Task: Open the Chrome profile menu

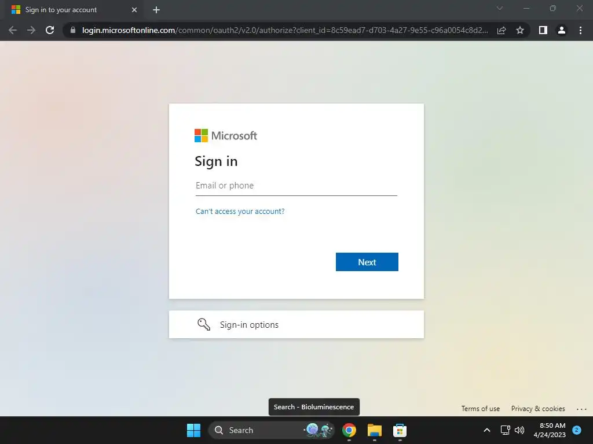Action: (562, 30)
